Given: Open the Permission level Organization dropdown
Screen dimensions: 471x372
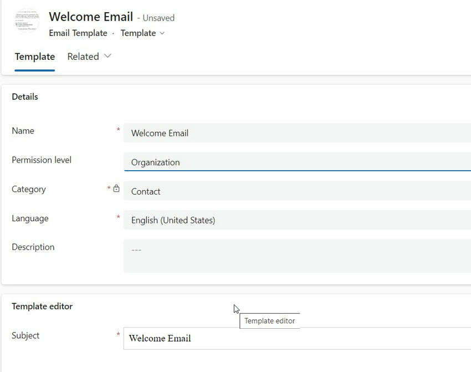Looking at the screenshot, I should 297,162.
